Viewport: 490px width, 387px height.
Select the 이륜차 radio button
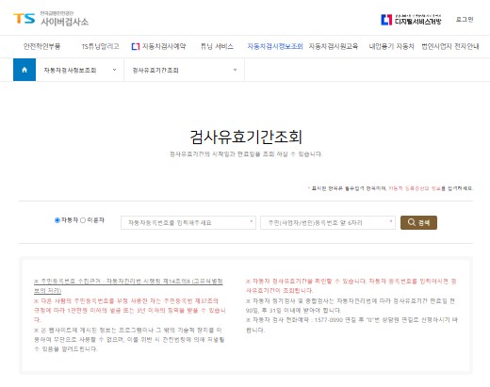(x=83, y=220)
